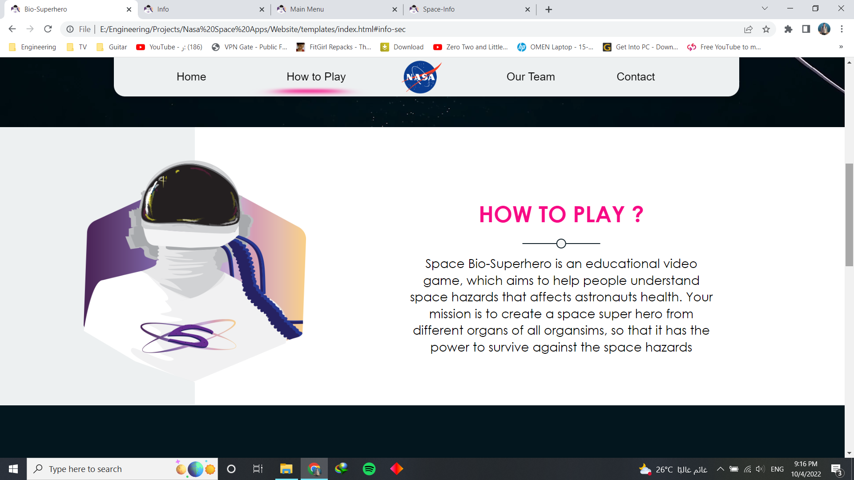Open the Extensions puzzle icon
This screenshot has width=854, height=480.
tap(788, 29)
